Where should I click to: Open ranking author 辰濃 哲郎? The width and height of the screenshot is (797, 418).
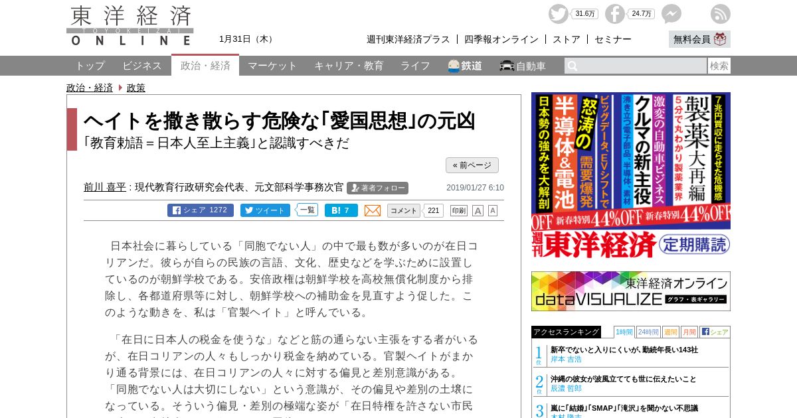pyautogui.click(x=566, y=388)
